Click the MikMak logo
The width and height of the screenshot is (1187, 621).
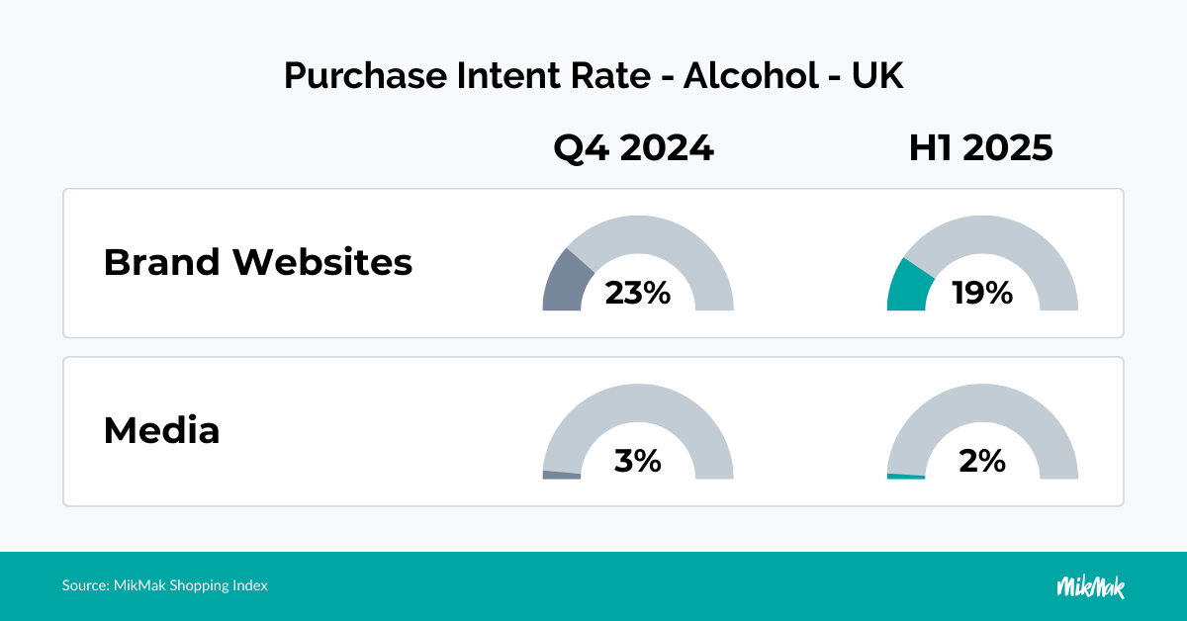pos(1090,585)
